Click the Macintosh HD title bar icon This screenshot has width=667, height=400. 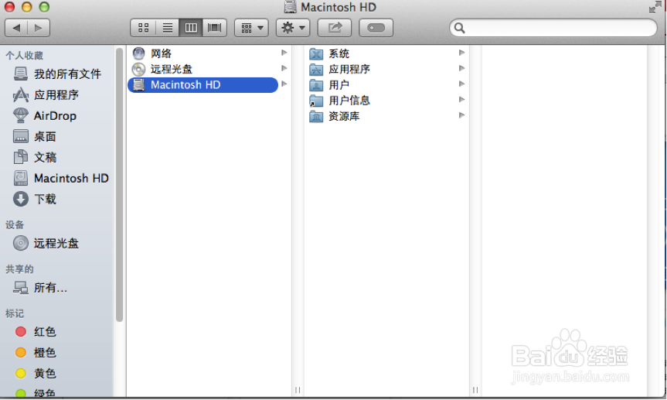[290, 7]
